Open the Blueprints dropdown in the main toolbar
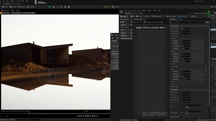Image resolution: width=216 pixels, height=121 pixels. pyautogui.click(x=21, y=7)
